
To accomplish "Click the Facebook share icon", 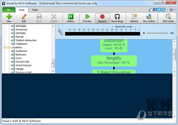I will coord(155,10).
